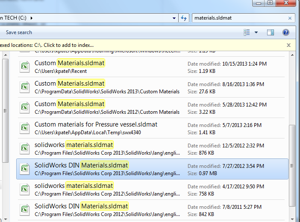Select icon of SolidWorks DIN Materials 842 KB
The image size is (300, 222).
tap(25, 210)
